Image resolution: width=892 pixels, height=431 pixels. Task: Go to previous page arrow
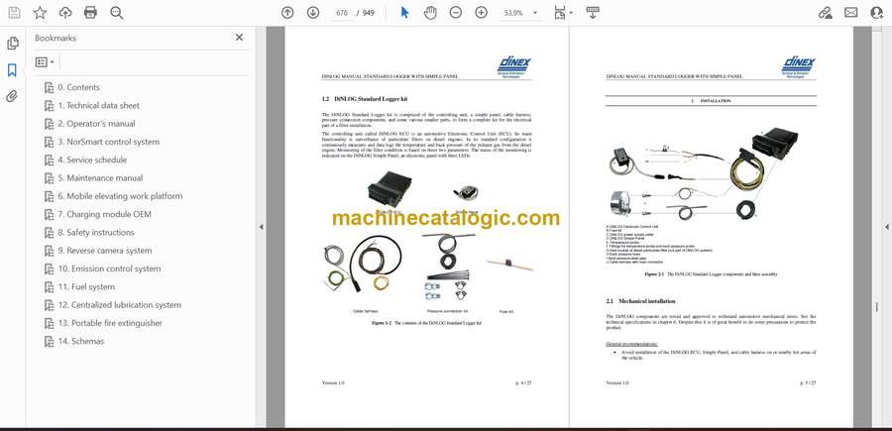coord(287,13)
